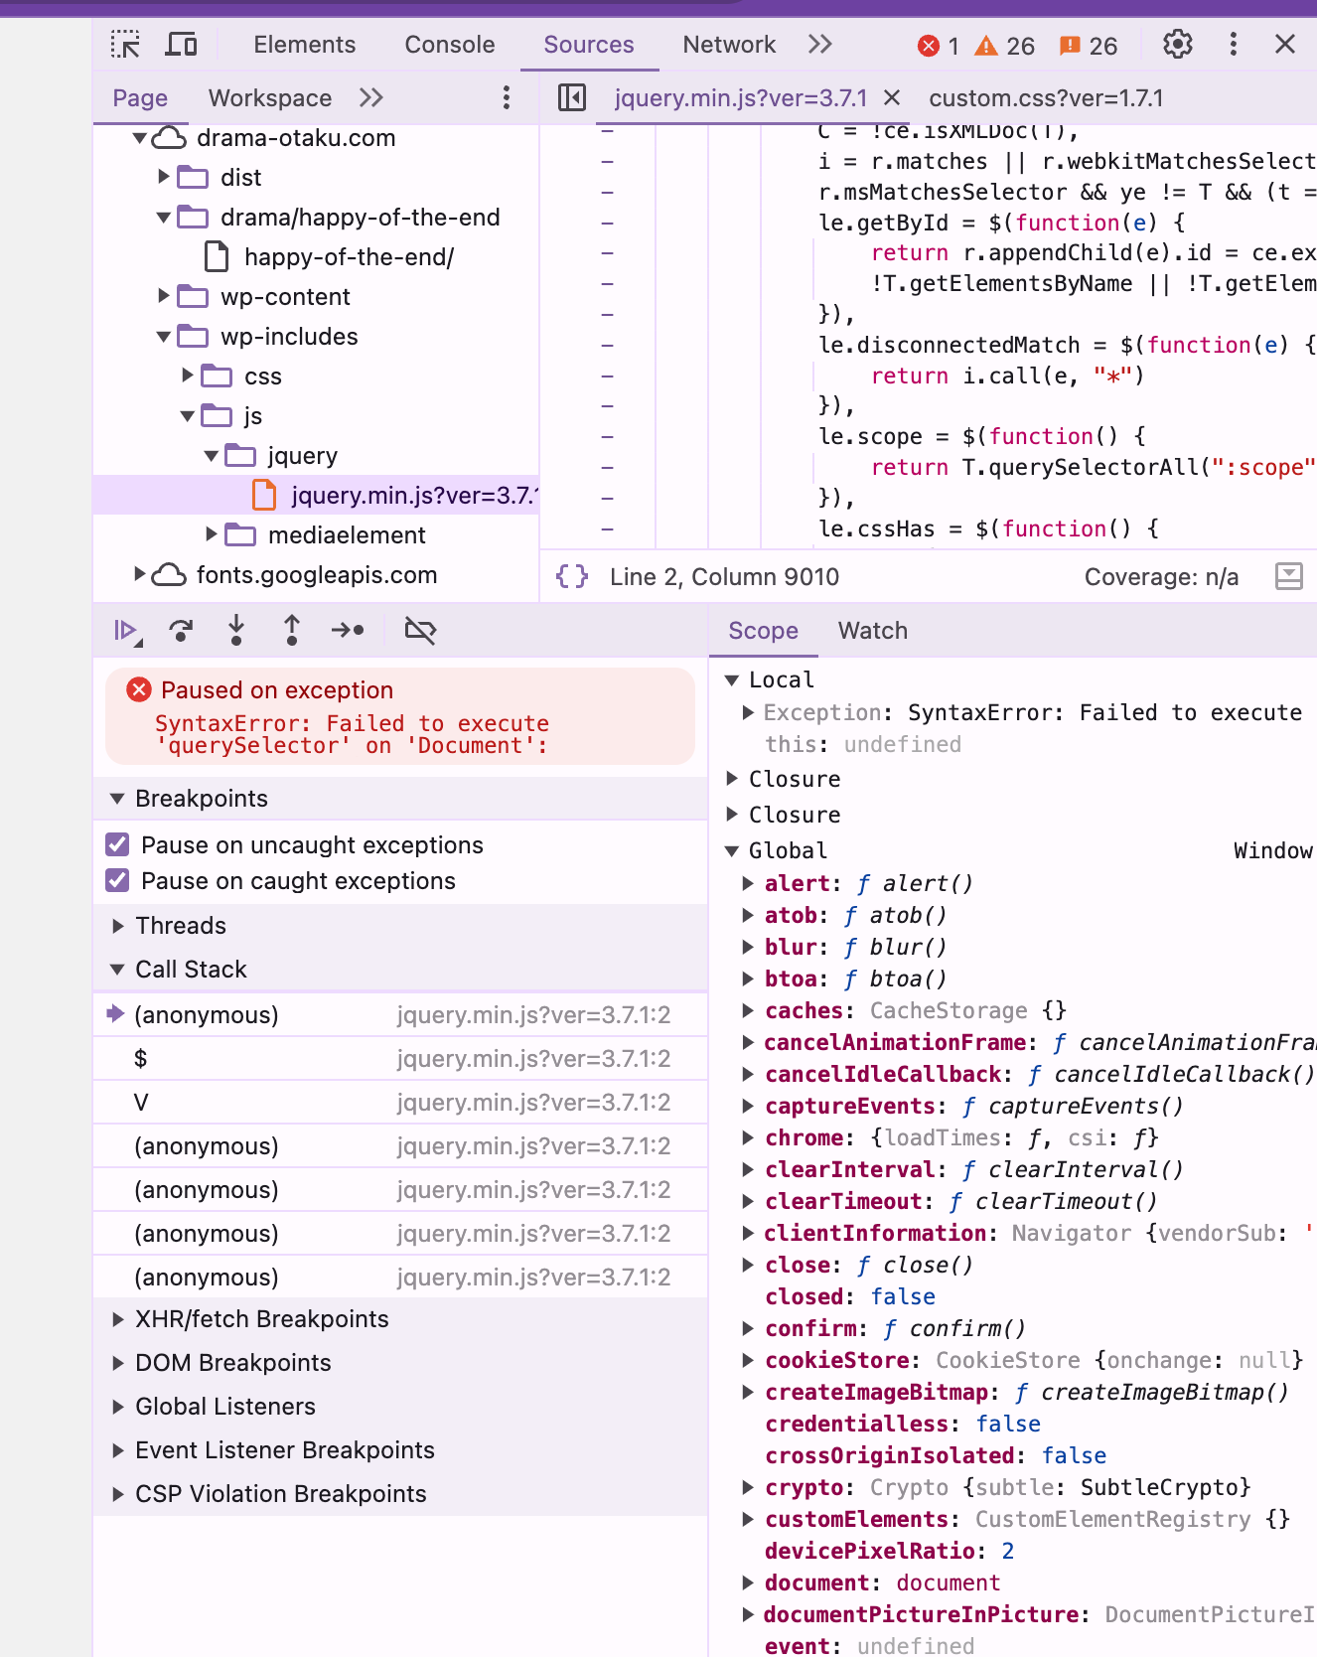The height and width of the screenshot is (1657, 1317).
Task: Select the Sources panel tab
Action: click(588, 45)
